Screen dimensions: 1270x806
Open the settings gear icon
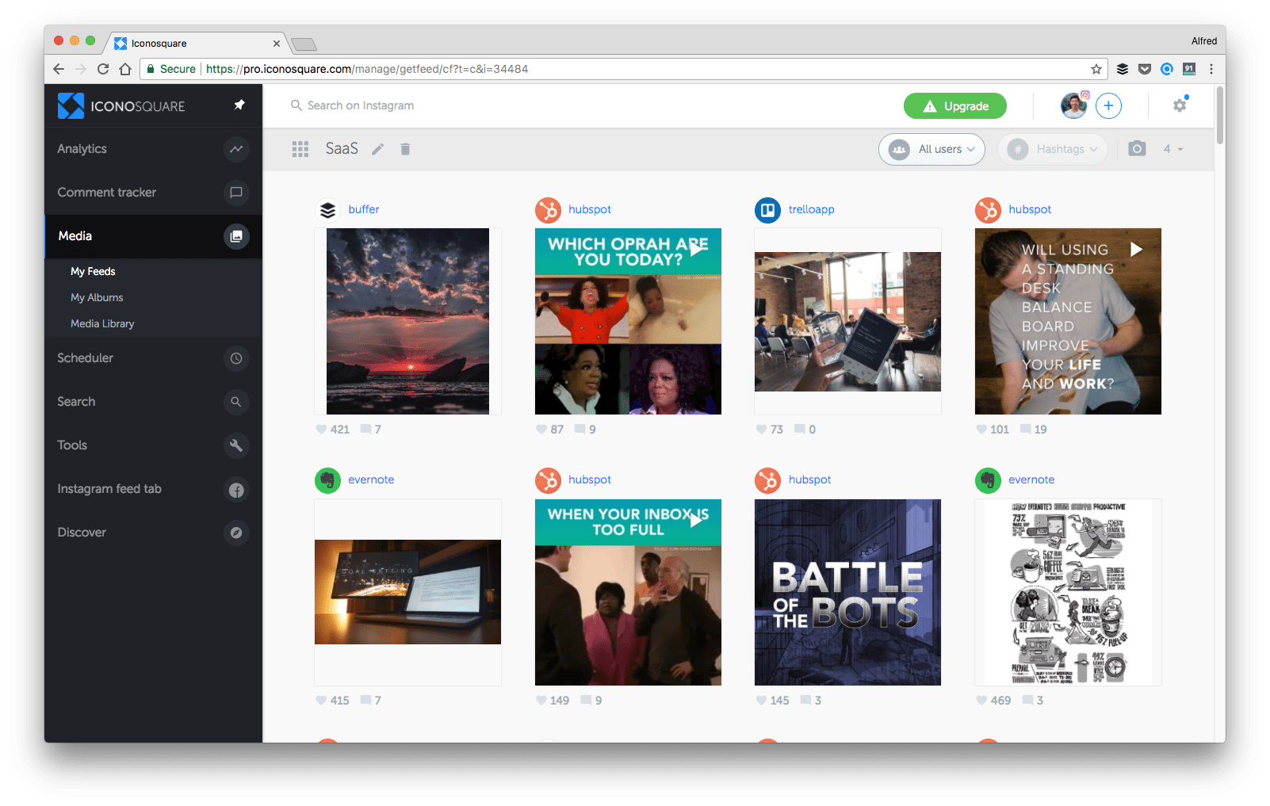point(1180,105)
